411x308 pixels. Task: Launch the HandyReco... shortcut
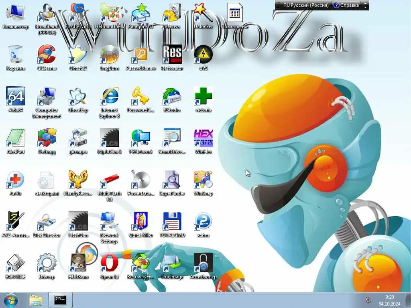click(78, 183)
